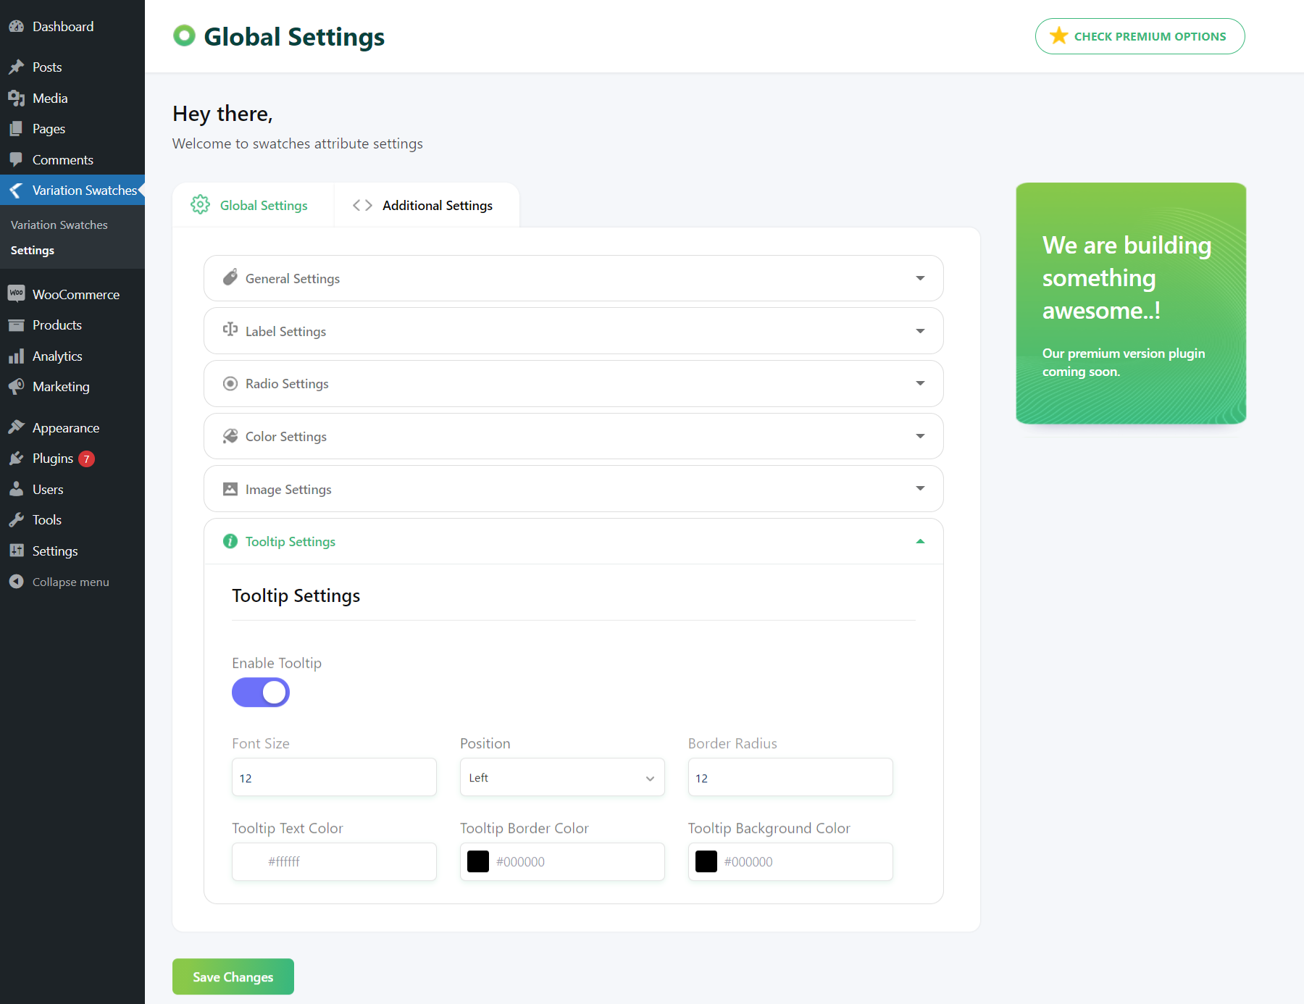Click the General Settings accordion title

coord(293,279)
